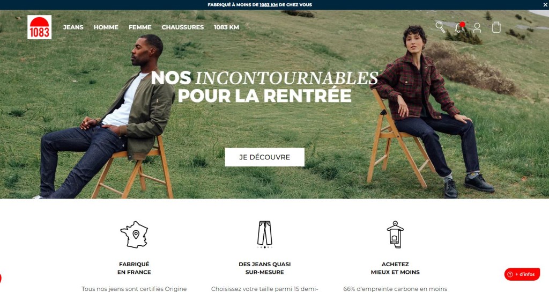The height and width of the screenshot is (292, 549).
Task: Open the user account icon
Action: point(477,28)
